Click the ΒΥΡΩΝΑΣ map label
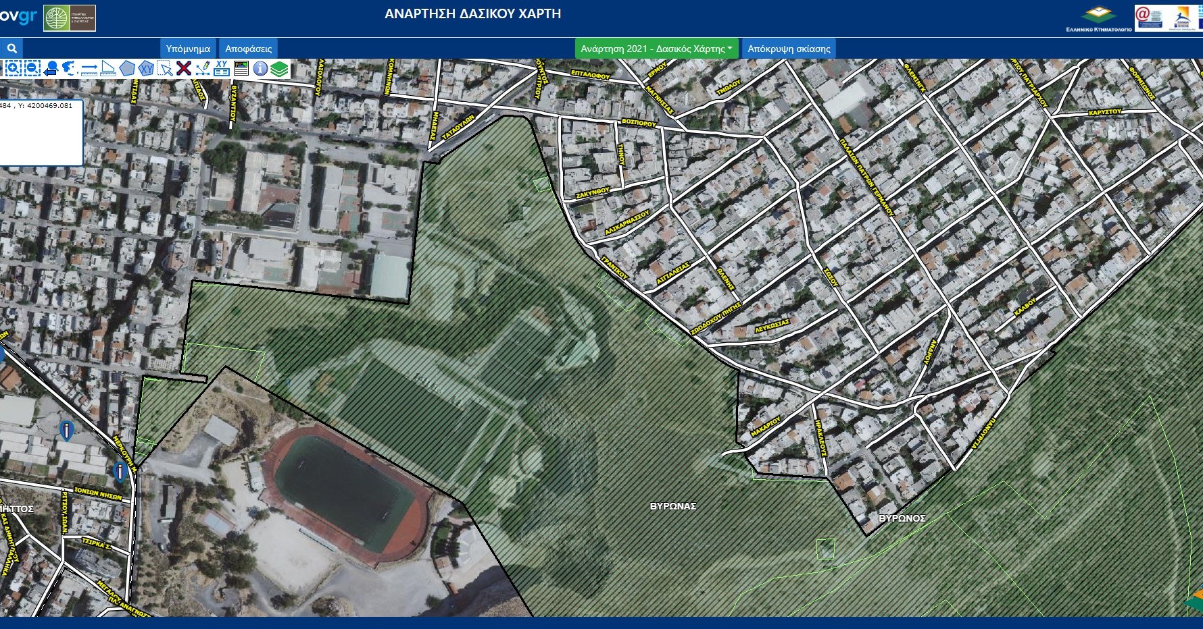The width and height of the screenshot is (1203, 629). 673,505
